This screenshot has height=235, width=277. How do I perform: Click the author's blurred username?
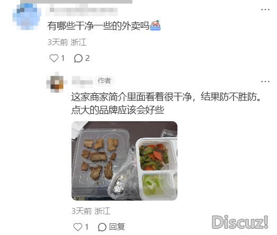coord(82,82)
